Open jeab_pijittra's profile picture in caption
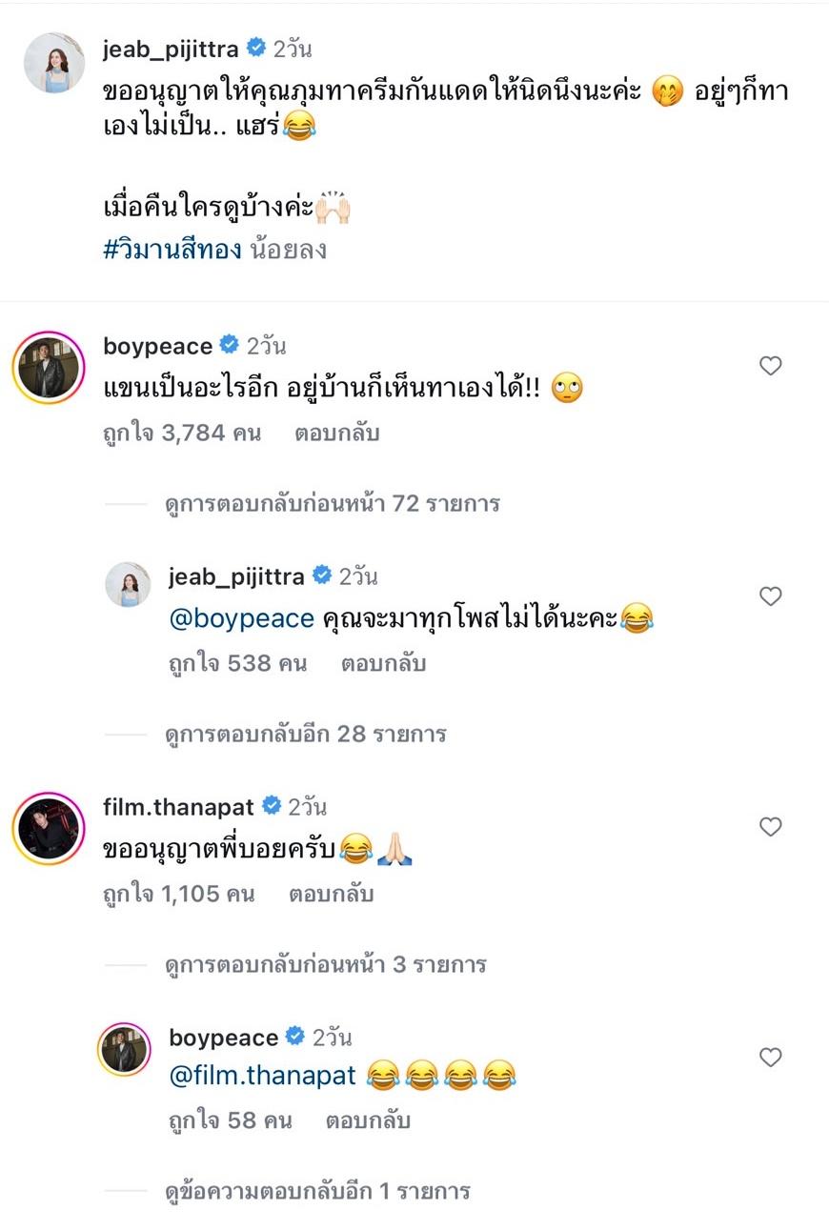The width and height of the screenshot is (829, 1230). (53, 63)
